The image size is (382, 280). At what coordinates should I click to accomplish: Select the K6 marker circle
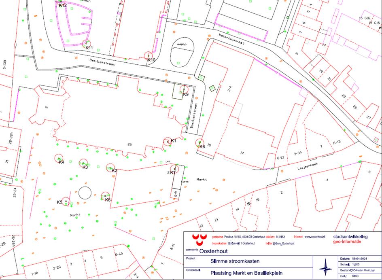[x=105, y=196]
